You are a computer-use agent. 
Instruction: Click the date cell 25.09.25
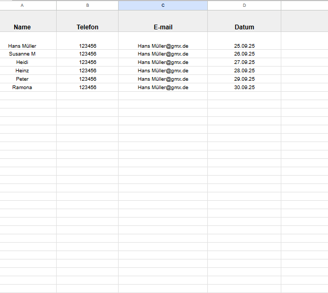[x=244, y=46]
